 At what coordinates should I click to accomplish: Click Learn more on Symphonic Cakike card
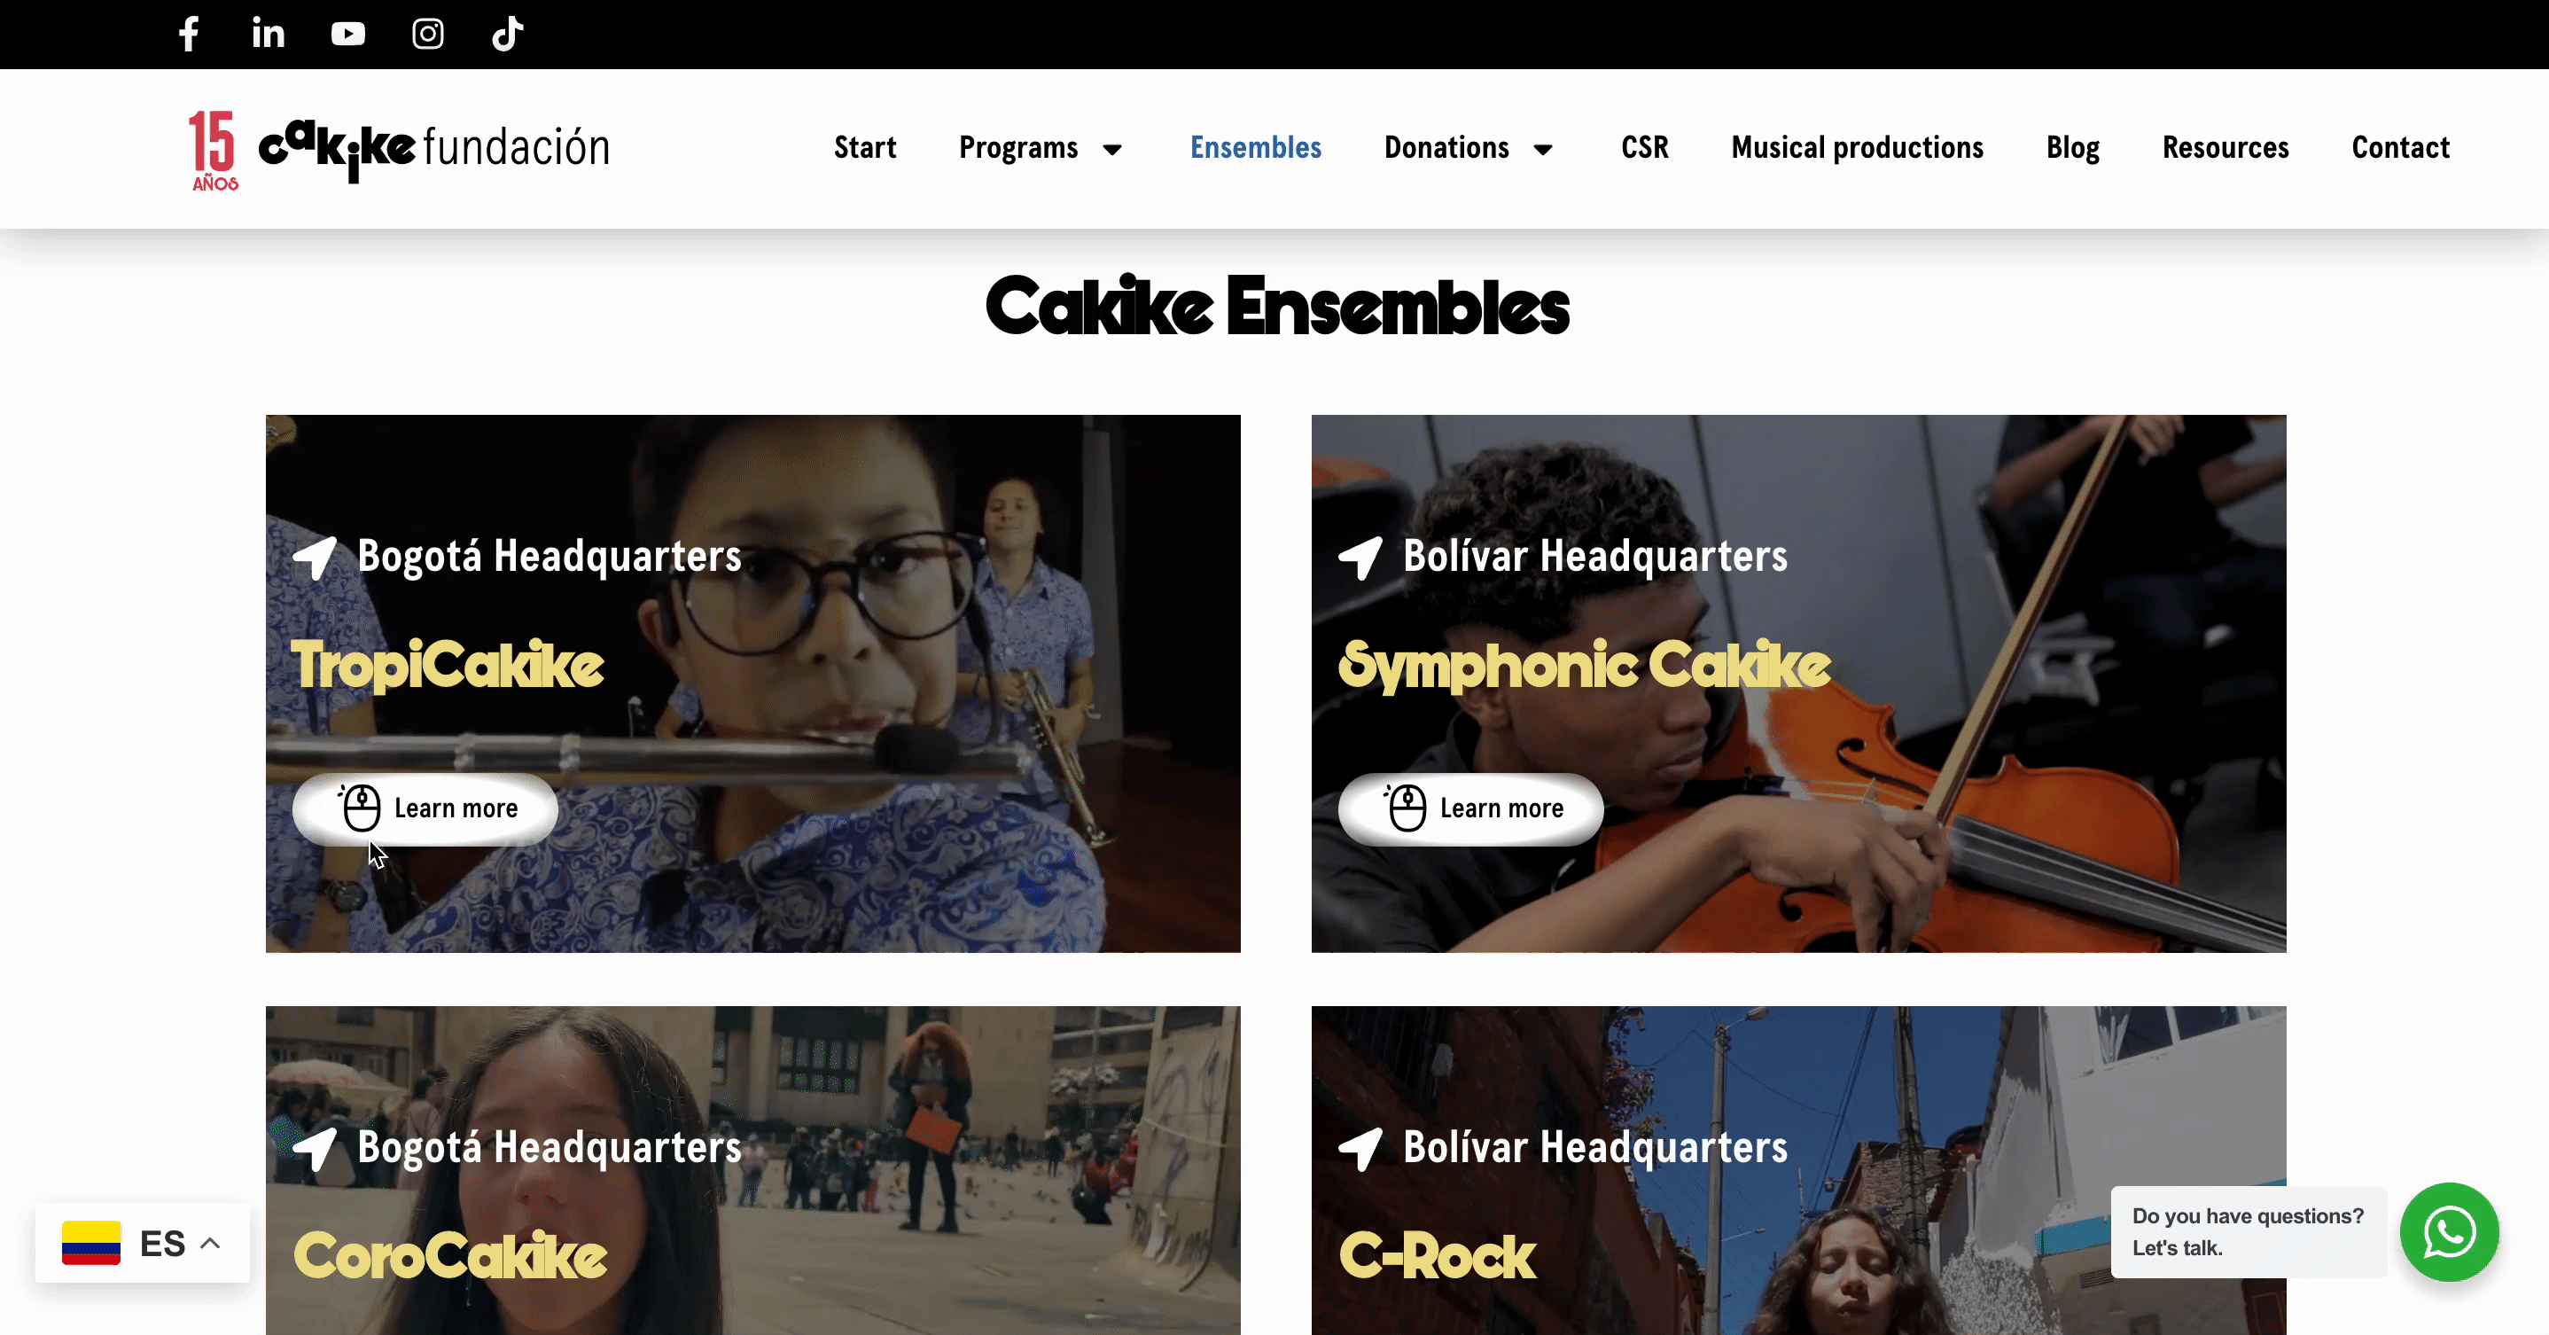point(1471,808)
